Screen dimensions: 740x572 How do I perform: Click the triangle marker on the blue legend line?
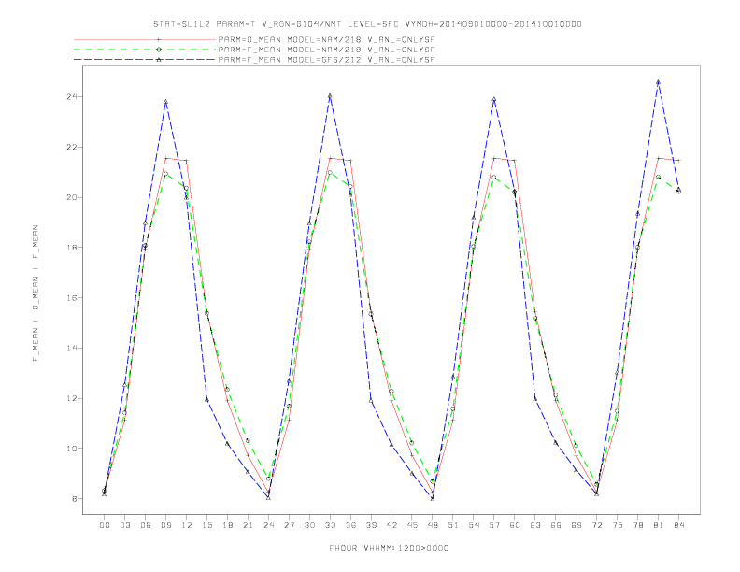(x=159, y=59)
